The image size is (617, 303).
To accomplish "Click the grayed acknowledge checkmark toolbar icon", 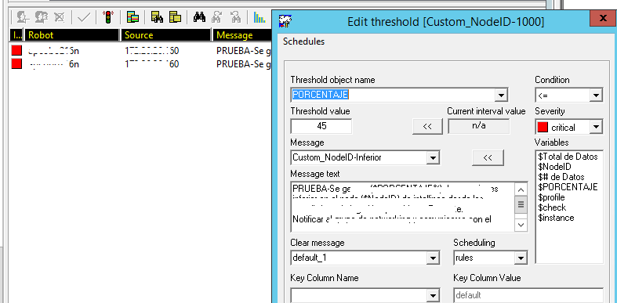I will click(x=84, y=17).
